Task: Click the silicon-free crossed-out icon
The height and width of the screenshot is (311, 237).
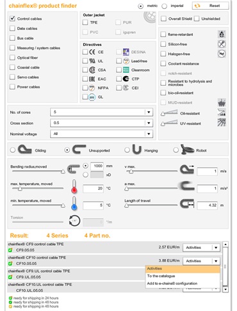Action: tap(222, 44)
